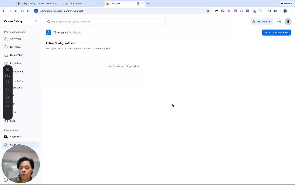The width and height of the screenshot is (295, 185).
Task: Open SharePoint integration
Action: [x=21, y=137]
